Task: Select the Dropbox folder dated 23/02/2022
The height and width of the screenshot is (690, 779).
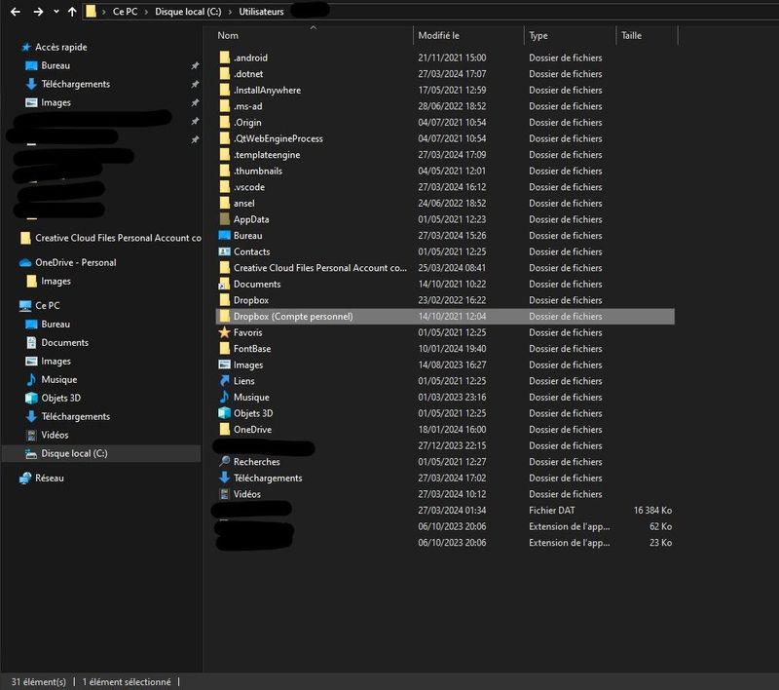Action: click(x=251, y=300)
